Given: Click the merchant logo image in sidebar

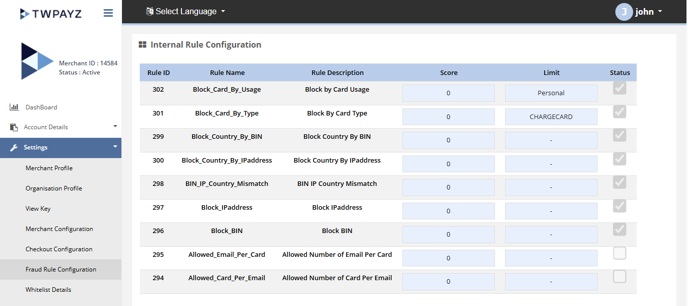Looking at the screenshot, I should (x=37, y=61).
